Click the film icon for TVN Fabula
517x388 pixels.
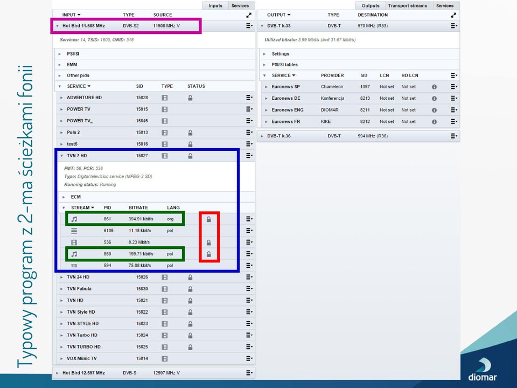(x=165, y=289)
